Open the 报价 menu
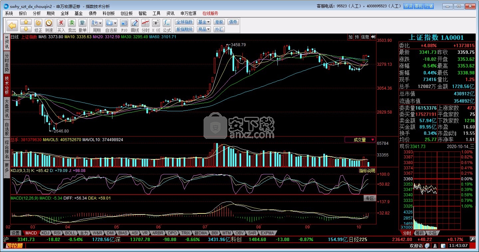Viewport: 479px width, 252px height. point(23,13)
